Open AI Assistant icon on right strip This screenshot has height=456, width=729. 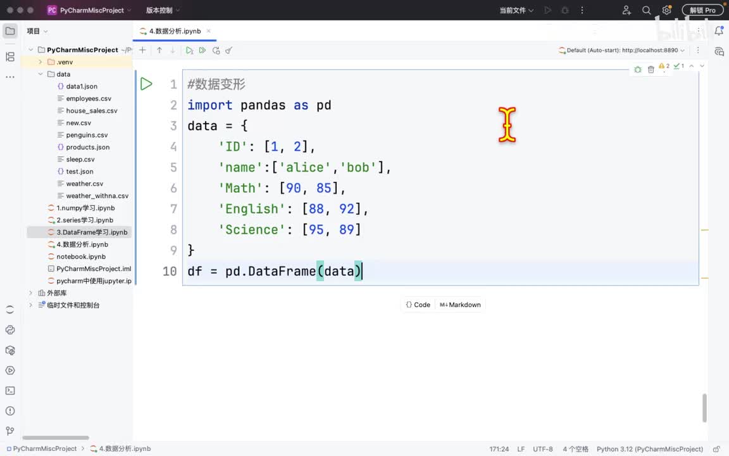pos(719,51)
